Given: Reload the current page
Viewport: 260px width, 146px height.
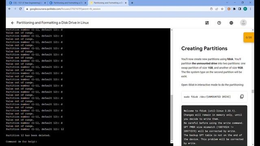Looking at the screenshot, I should 20,9.
